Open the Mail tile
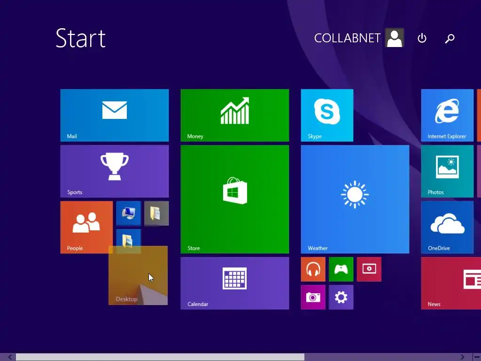This screenshot has height=361, width=481. [115, 115]
